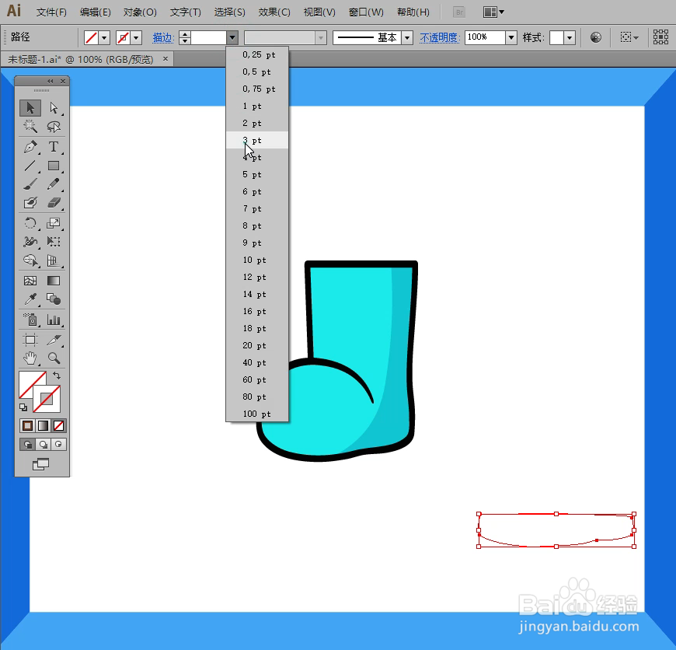The image size is (676, 650).
Task: Select the Artboard tool
Action: coord(30,340)
